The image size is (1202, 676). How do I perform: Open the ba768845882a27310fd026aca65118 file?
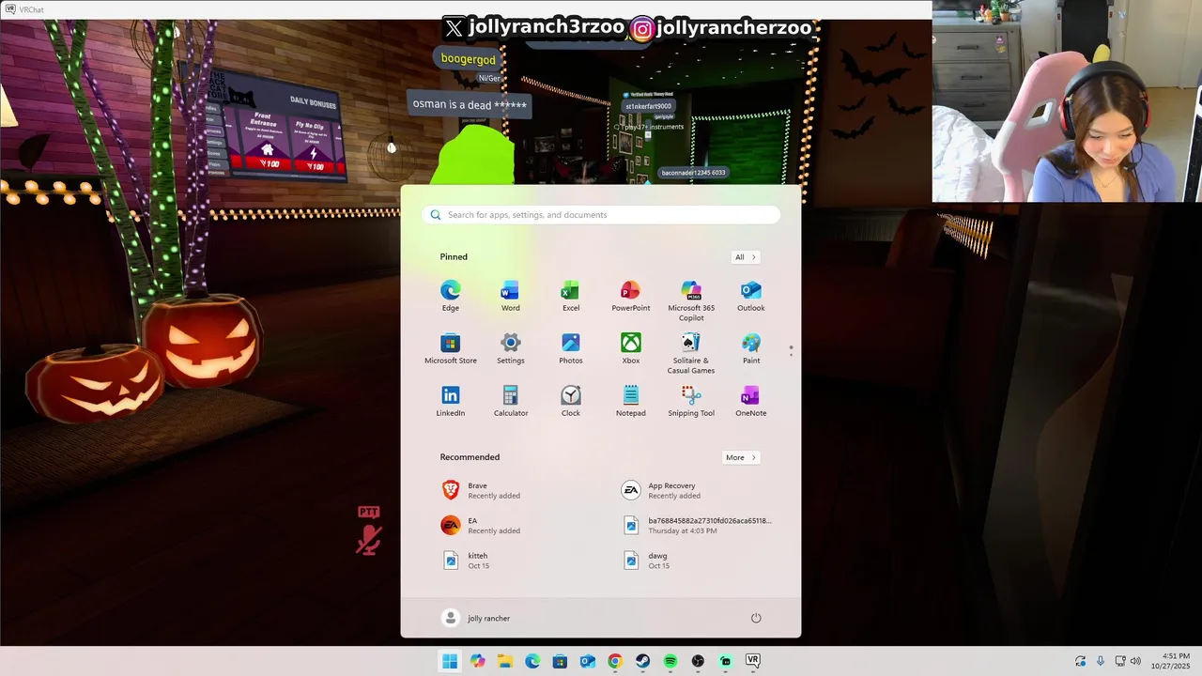point(697,525)
